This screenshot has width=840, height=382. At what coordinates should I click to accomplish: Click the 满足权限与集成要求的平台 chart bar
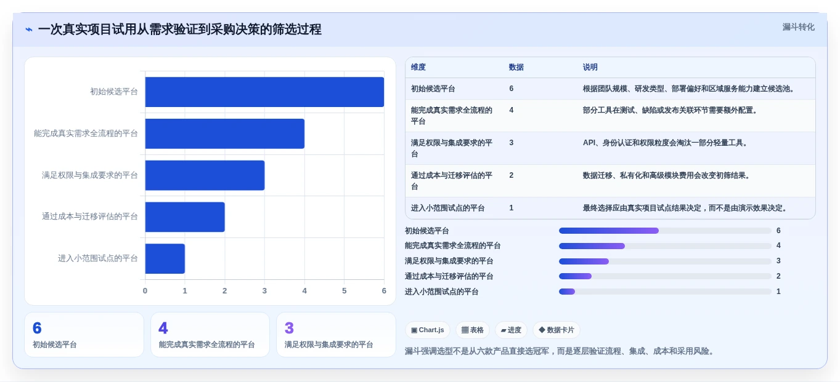pyautogui.click(x=205, y=175)
